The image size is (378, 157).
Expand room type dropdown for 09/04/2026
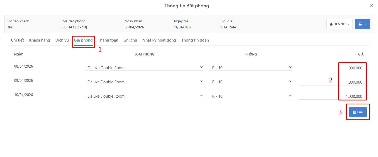pos(144,82)
